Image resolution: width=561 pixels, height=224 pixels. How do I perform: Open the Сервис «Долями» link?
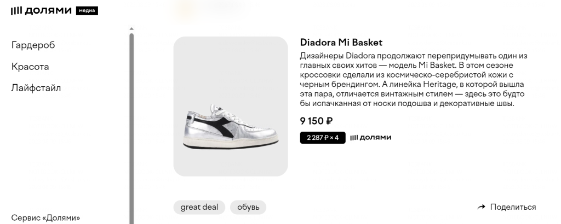point(45,217)
